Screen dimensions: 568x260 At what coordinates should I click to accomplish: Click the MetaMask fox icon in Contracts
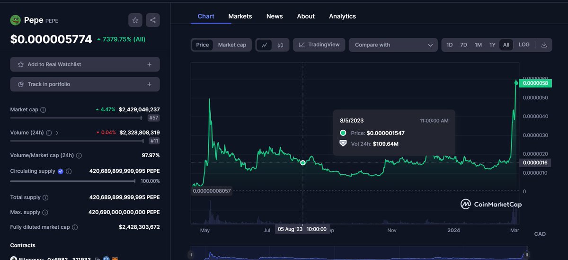[115, 259]
